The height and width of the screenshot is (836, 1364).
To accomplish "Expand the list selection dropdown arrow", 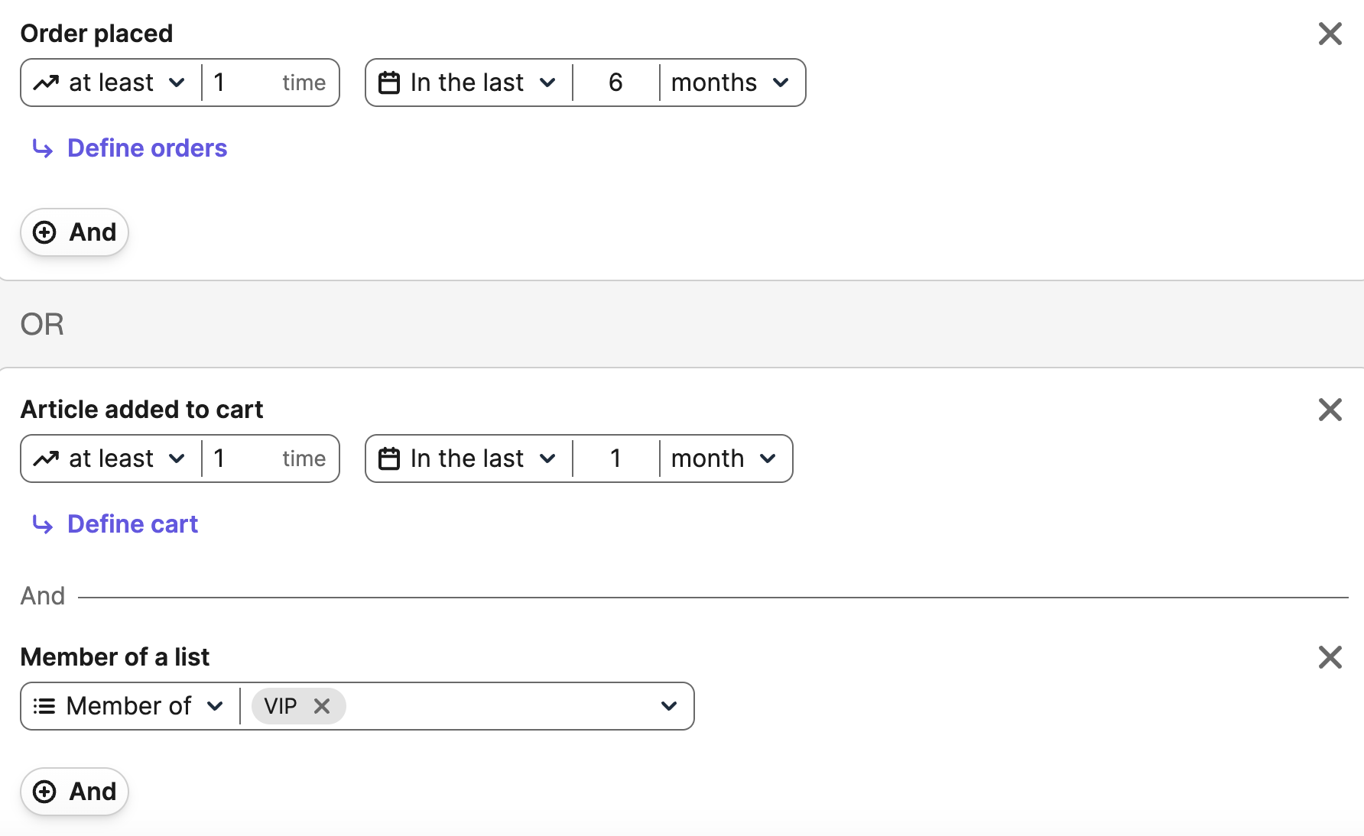I will (x=669, y=706).
